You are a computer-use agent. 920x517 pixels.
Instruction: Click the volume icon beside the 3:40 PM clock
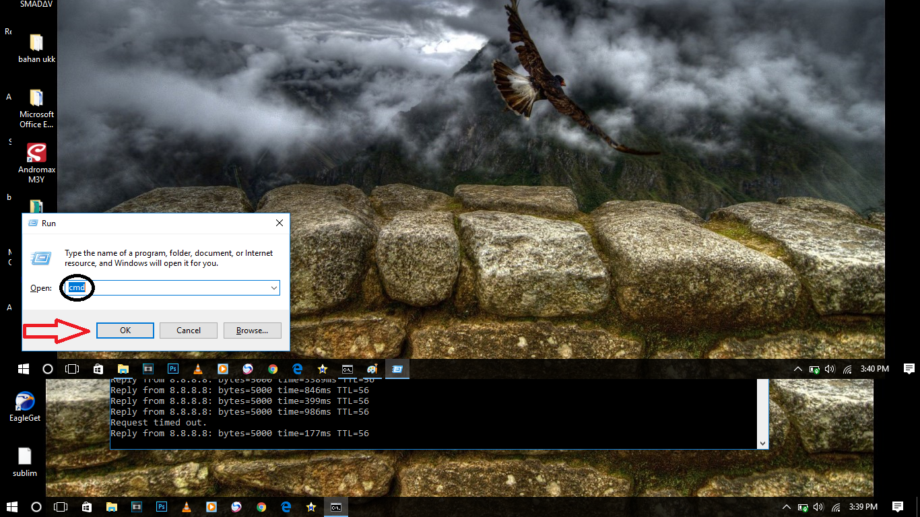[830, 369]
